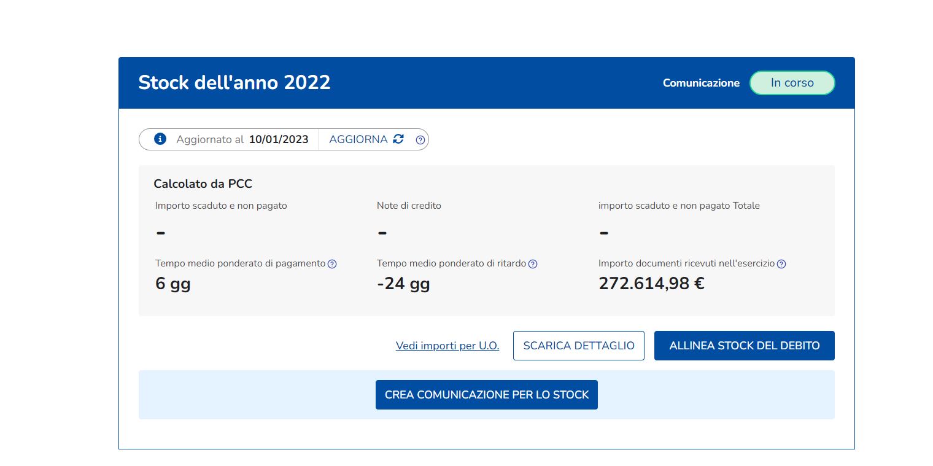Click the Note di credito label

coord(409,206)
